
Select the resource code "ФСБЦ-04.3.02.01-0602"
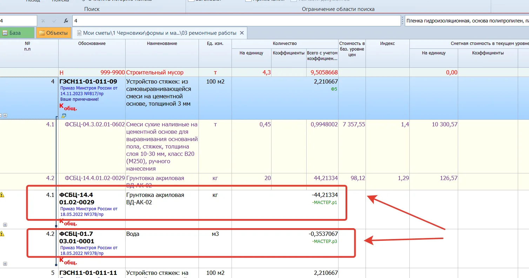[95, 124]
